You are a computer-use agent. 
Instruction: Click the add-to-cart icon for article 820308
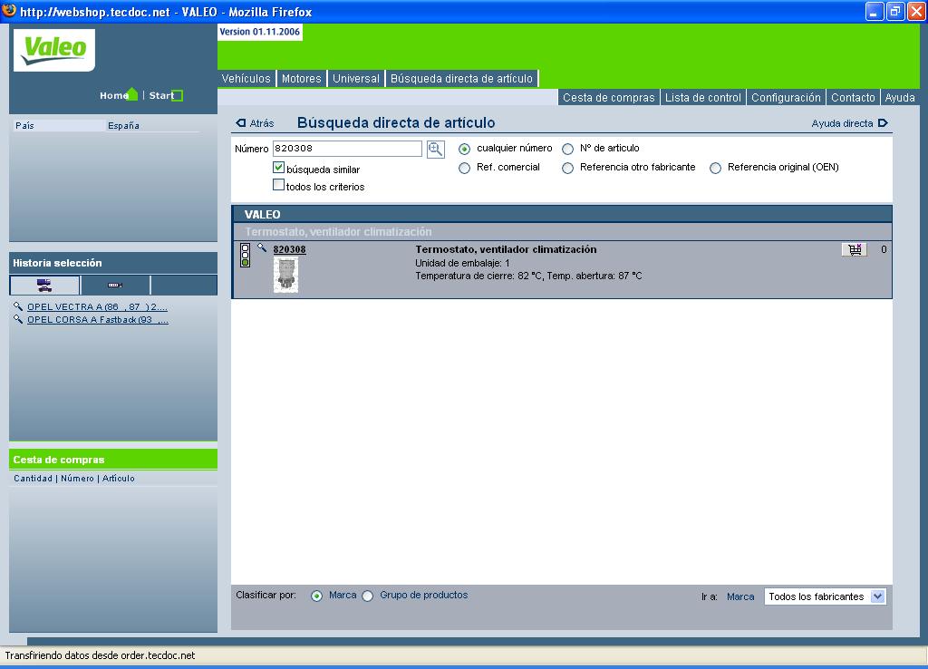tap(854, 250)
